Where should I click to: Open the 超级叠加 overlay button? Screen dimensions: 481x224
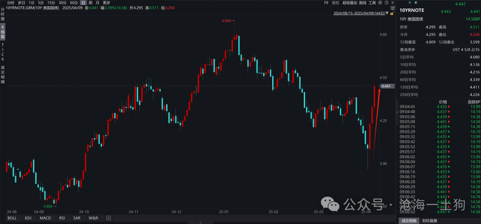click(x=350, y=3)
